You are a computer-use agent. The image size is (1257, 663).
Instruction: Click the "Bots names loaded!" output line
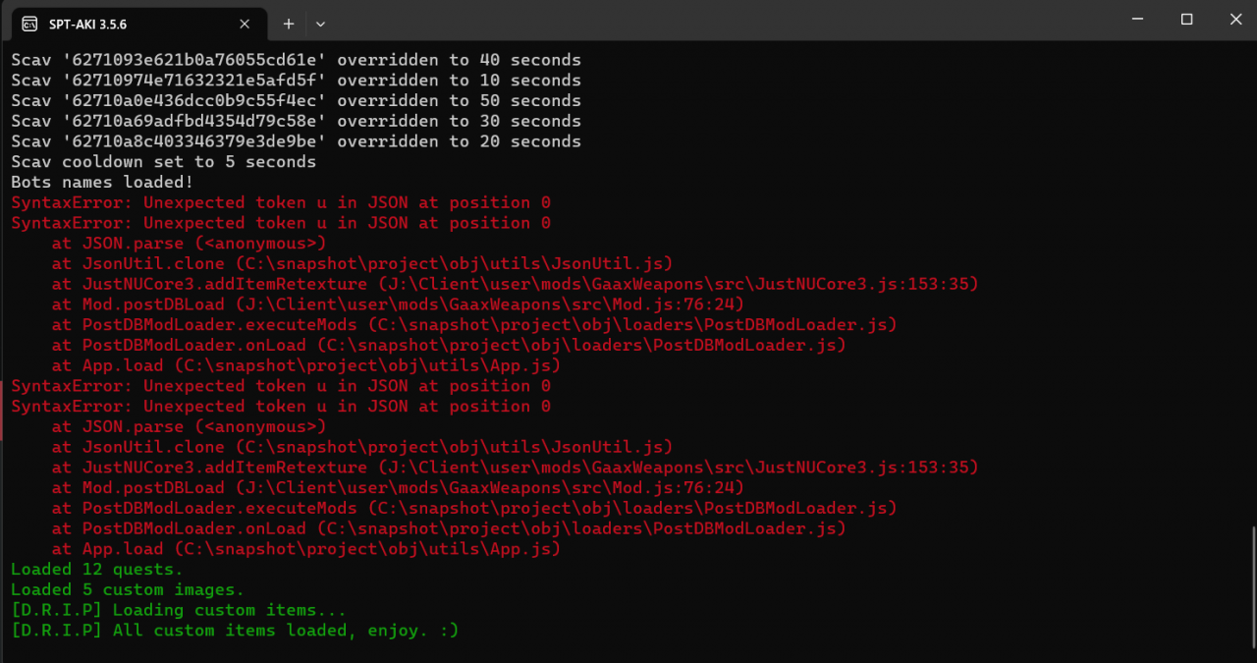[102, 182]
